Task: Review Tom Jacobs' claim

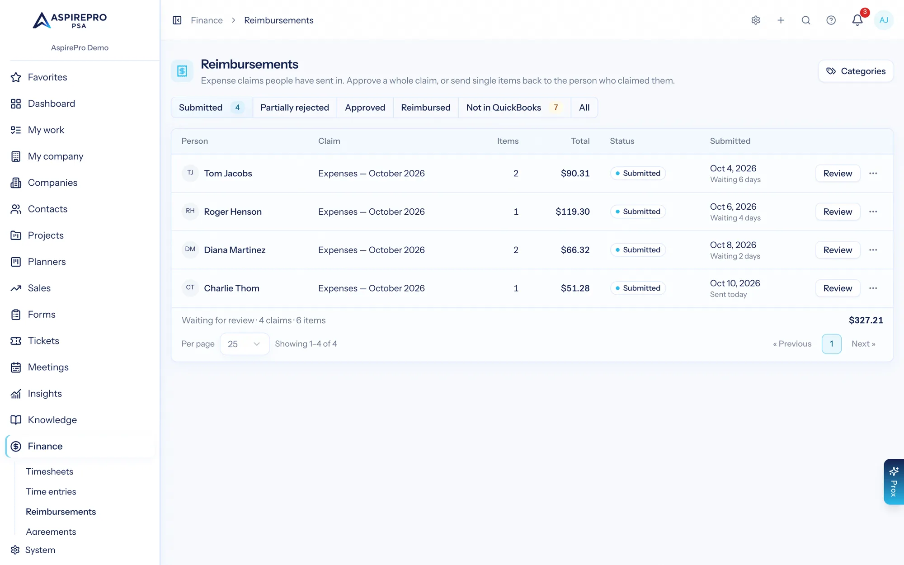Action: point(838,174)
